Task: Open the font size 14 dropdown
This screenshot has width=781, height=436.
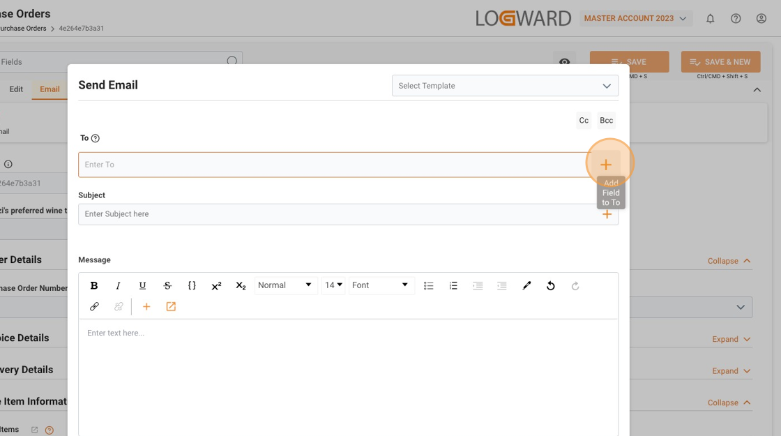Action: pos(333,285)
